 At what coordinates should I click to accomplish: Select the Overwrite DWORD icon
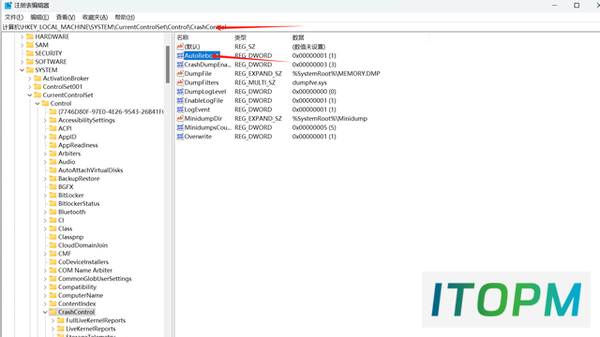180,137
